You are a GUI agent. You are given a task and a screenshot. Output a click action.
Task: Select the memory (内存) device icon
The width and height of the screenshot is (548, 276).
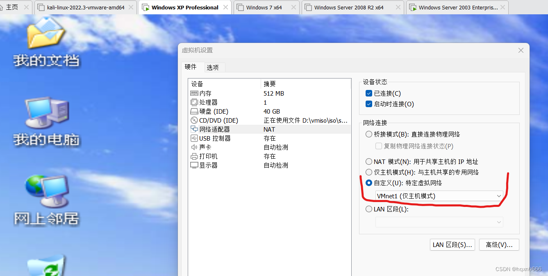point(194,93)
